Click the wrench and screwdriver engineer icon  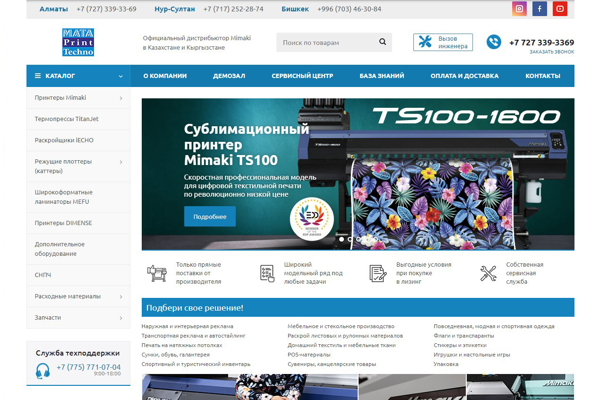425,42
